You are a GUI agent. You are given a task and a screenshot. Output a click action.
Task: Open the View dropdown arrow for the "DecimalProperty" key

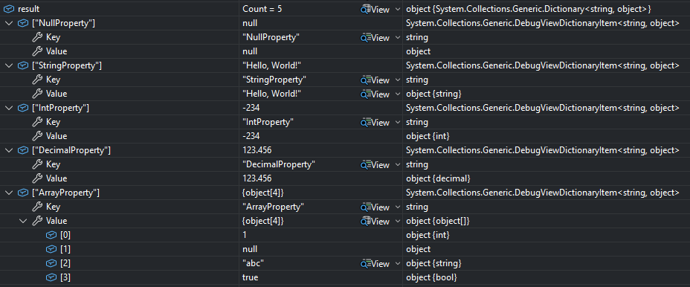[398, 164]
